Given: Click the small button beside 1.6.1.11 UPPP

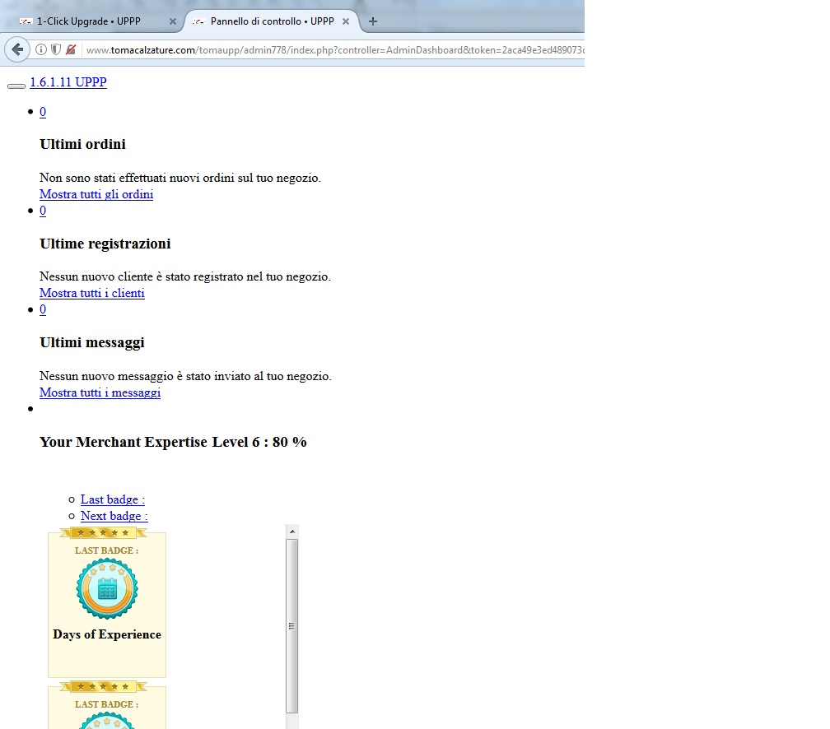Looking at the screenshot, I should coord(16,86).
